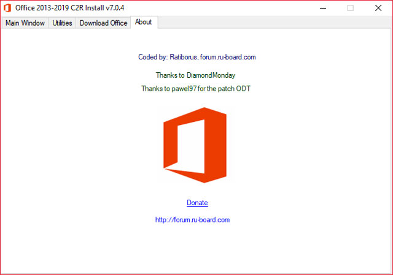Viewport: 393px width, 275px height.
Task: Close the C2R Install window
Action: pyautogui.click(x=378, y=8)
